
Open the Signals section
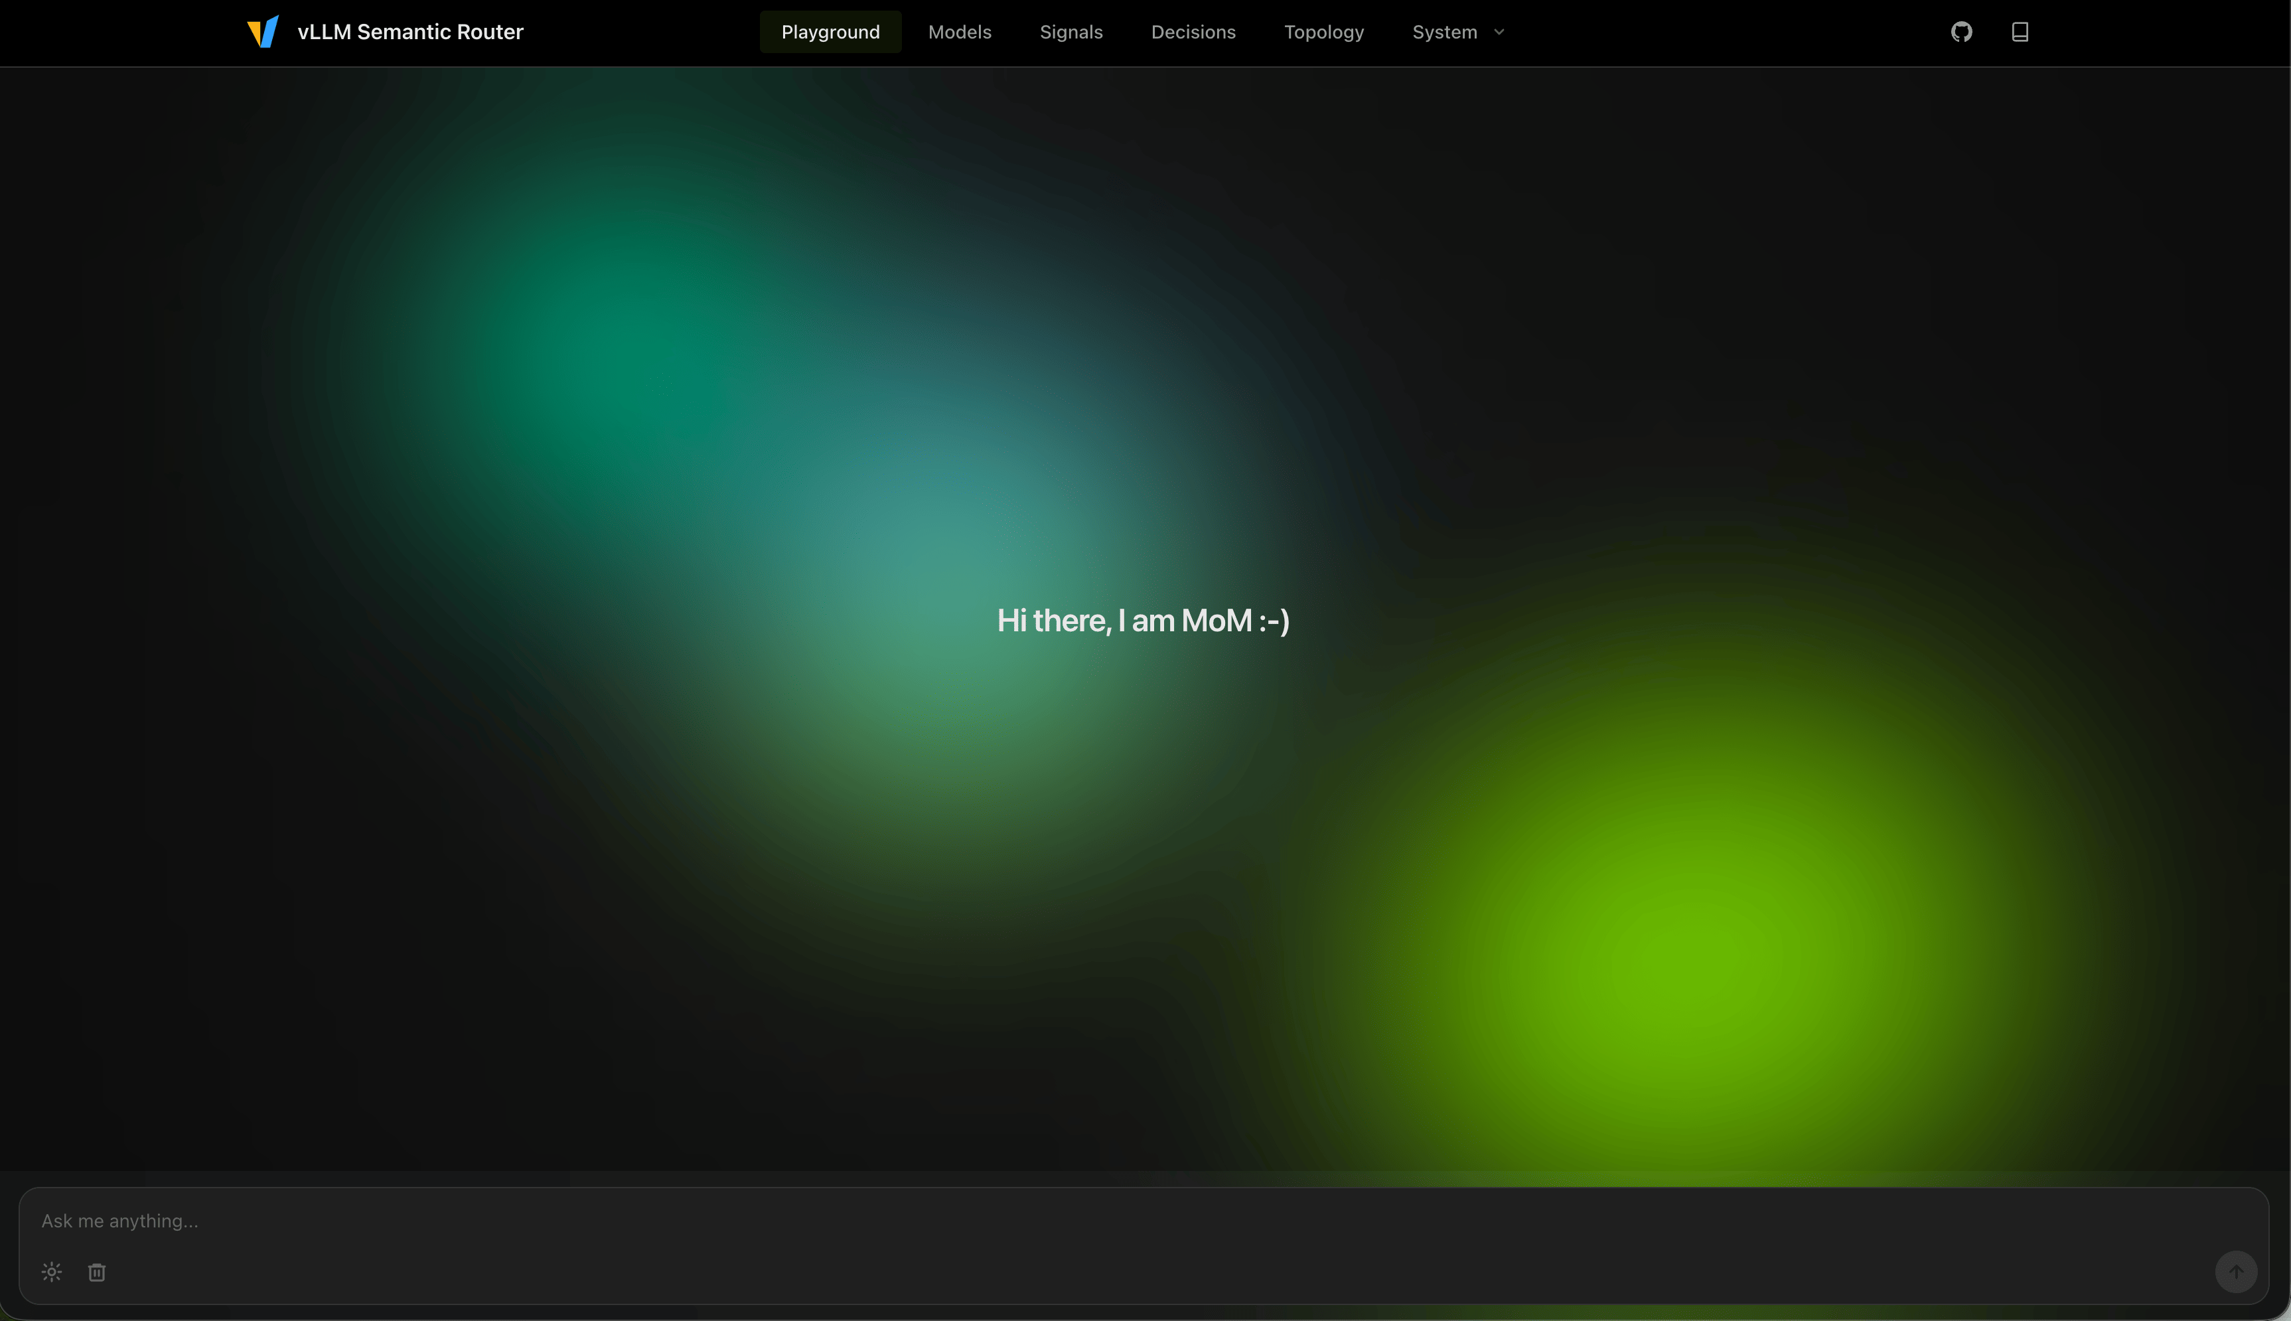click(1071, 32)
